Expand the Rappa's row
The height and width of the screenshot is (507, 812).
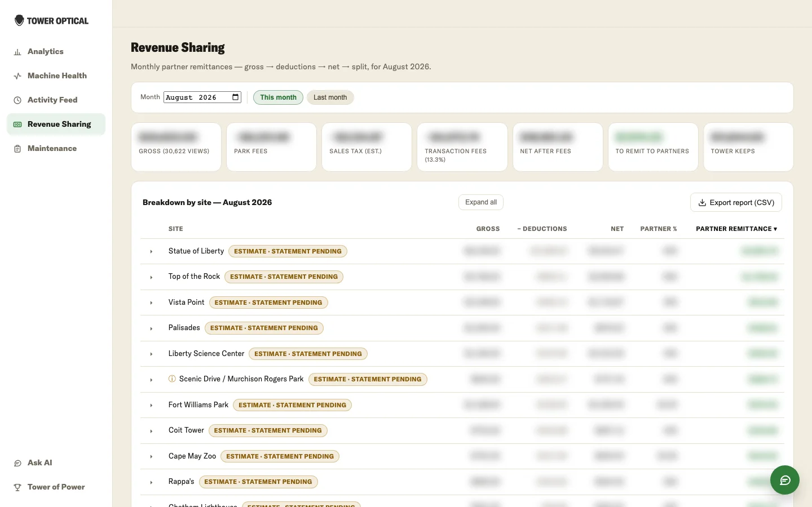tap(151, 482)
